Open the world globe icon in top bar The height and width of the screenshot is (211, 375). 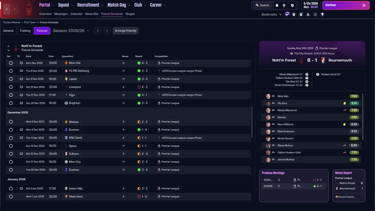coord(284,5)
